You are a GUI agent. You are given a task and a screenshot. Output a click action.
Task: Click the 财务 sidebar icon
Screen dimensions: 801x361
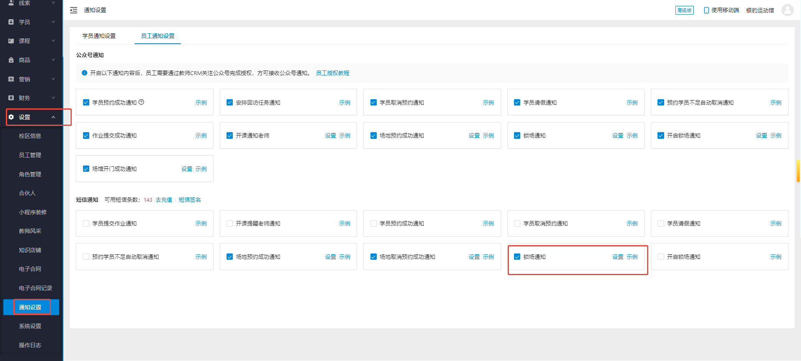[11, 98]
